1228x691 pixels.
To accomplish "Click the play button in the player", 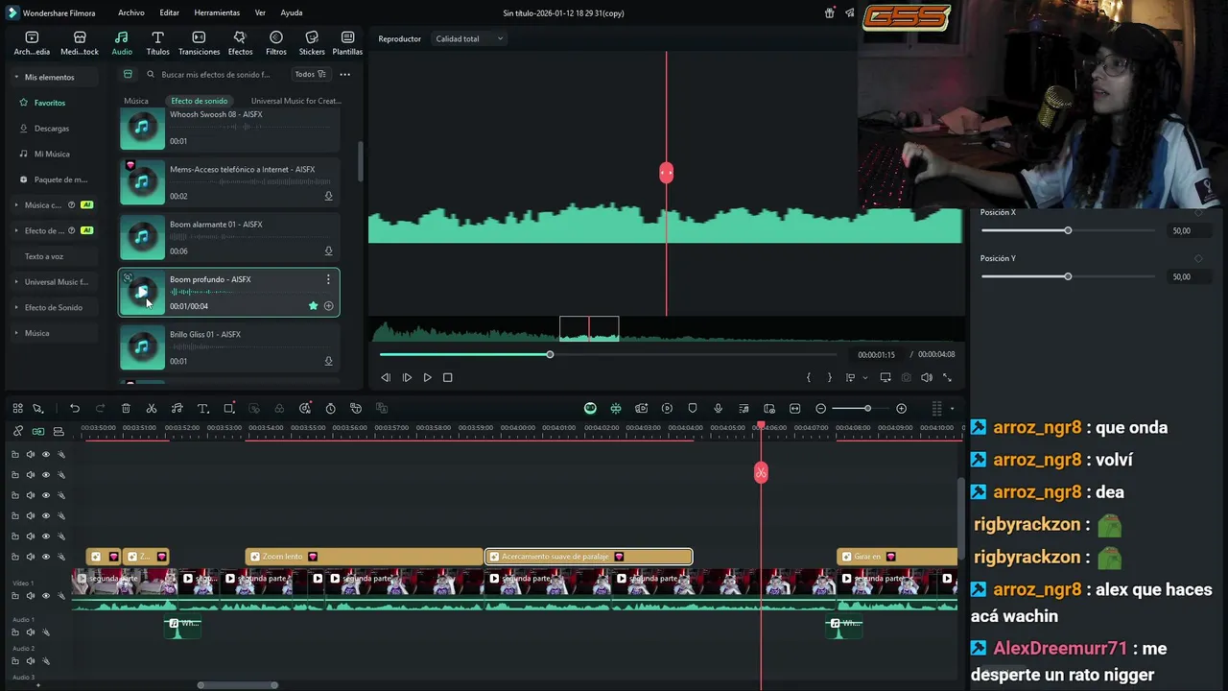I will point(428,378).
